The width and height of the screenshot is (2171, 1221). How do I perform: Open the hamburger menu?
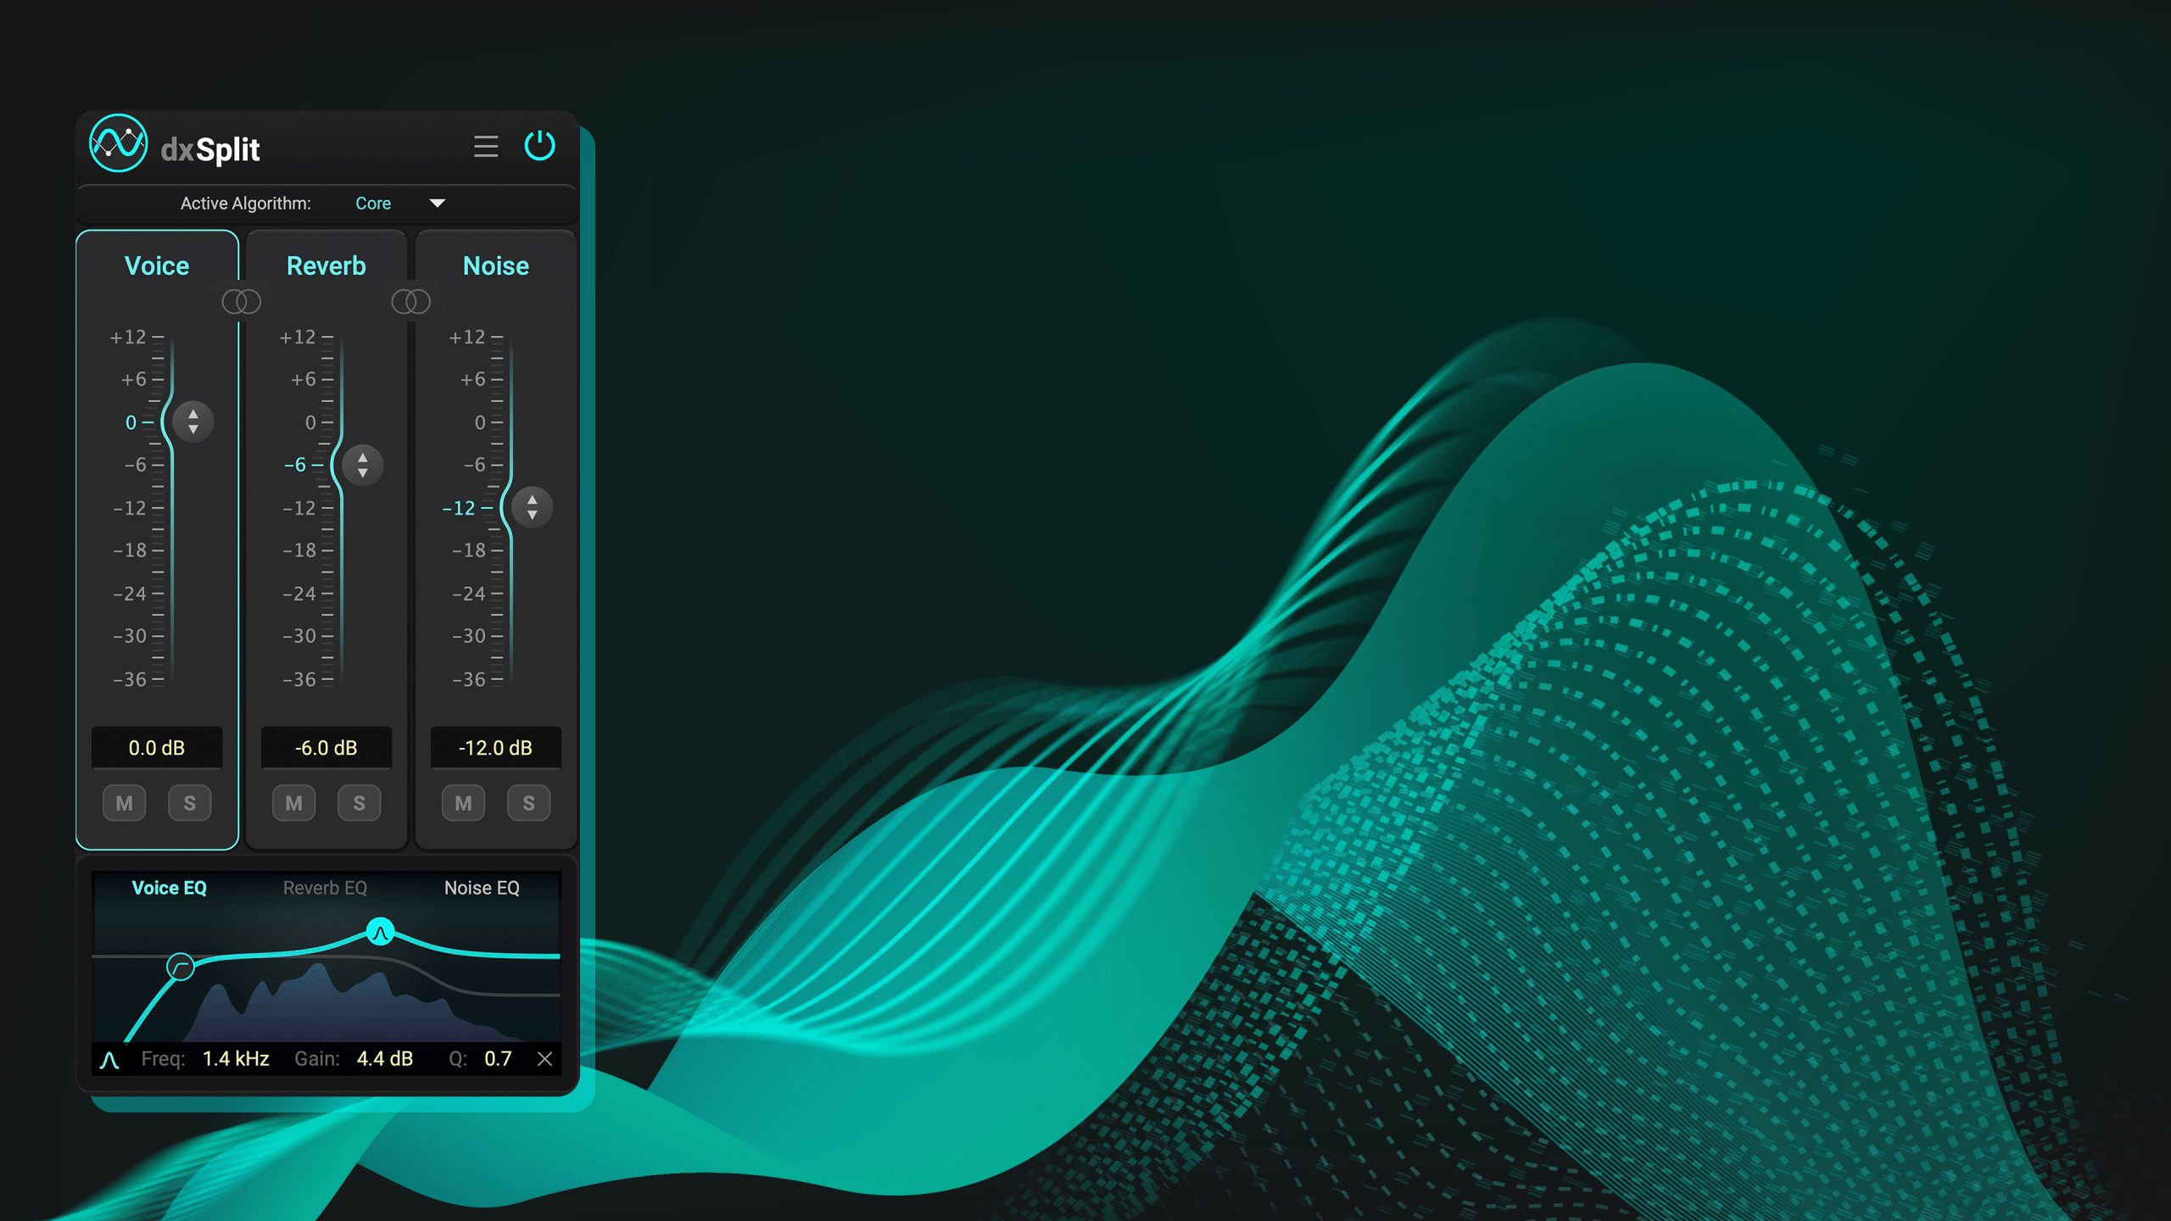486,146
